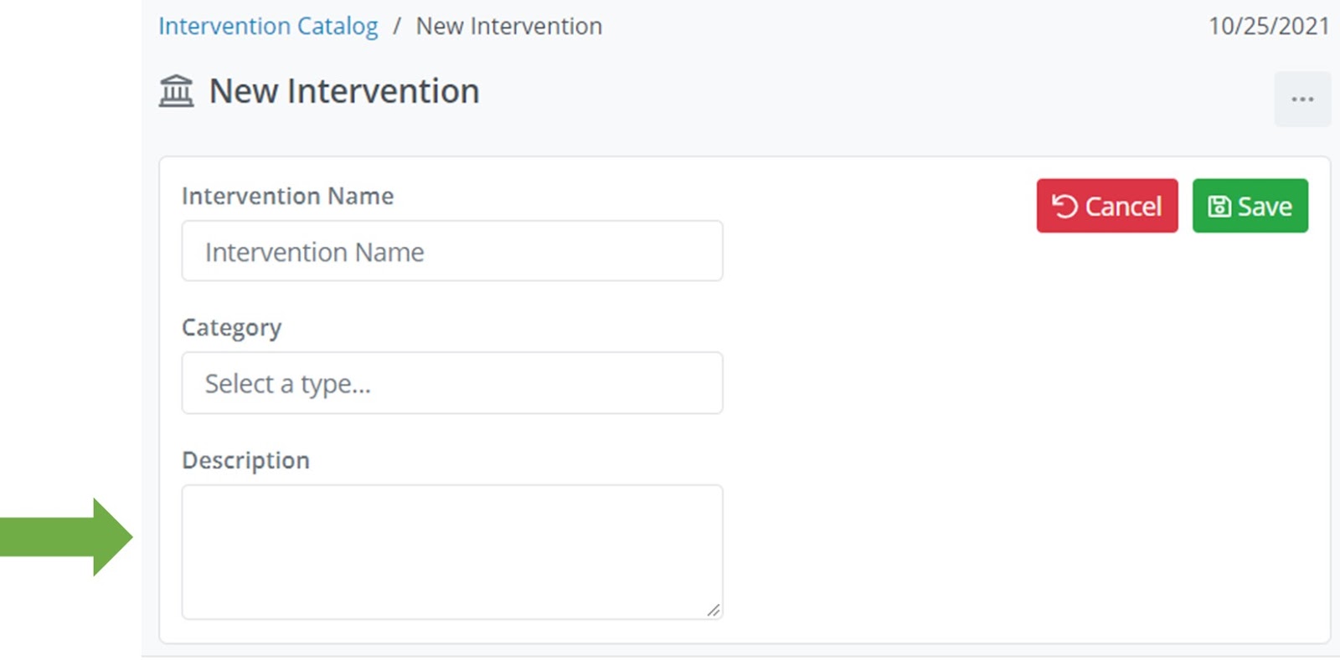Screen dimensions: 1340x660
Task: Click the Description box resize handle
Action: [x=713, y=610]
